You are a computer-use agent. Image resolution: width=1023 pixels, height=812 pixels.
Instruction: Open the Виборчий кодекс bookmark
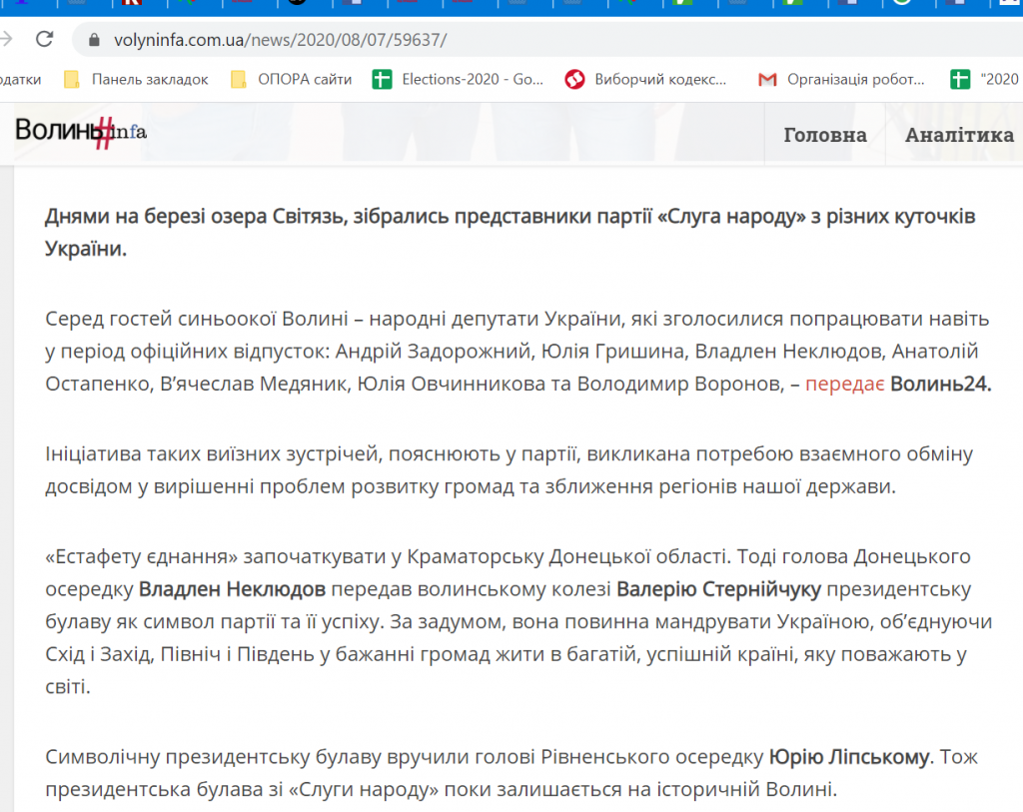tap(646, 79)
